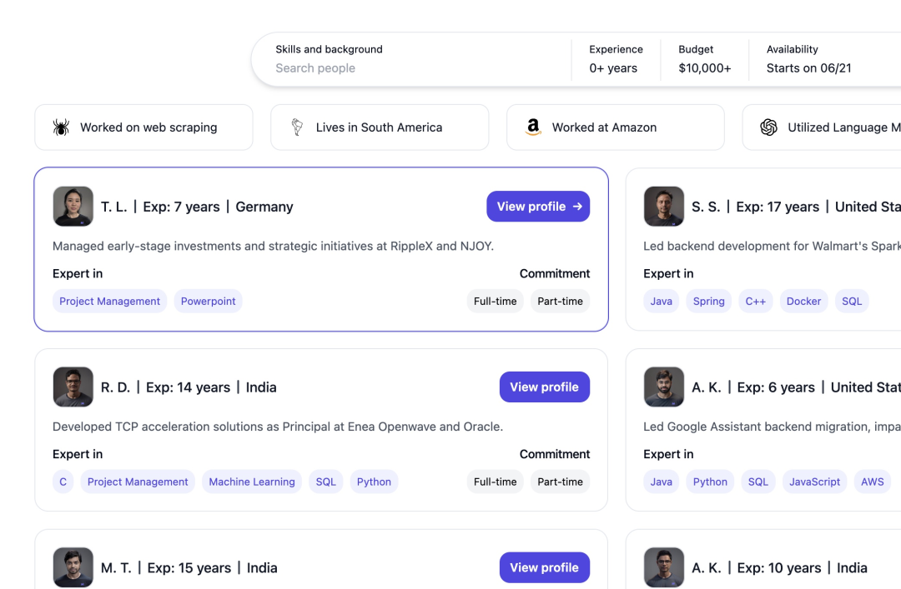Click Project Management tag on T. L.'s card
The image size is (901, 589).
[x=110, y=301]
